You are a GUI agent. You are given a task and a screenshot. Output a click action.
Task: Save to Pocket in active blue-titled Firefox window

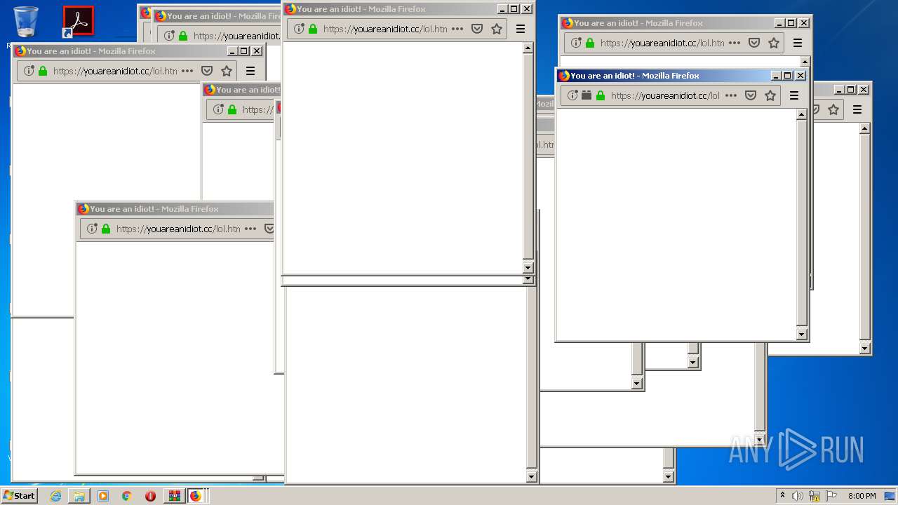pyautogui.click(x=751, y=95)
